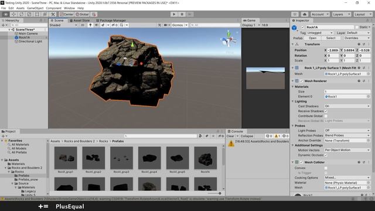Screen dimensions: 375x211
Task: Clear the console messages
Action: (230, 136)
